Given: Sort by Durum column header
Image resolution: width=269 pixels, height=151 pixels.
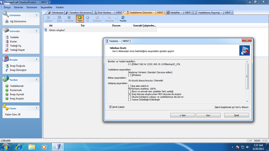Looking at the screenshot, I should click(x=122, y=25).
